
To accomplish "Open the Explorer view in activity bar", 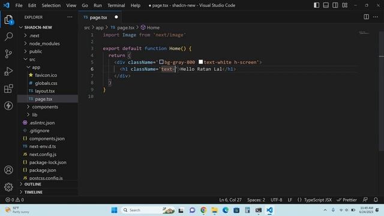I will point(8,20).
